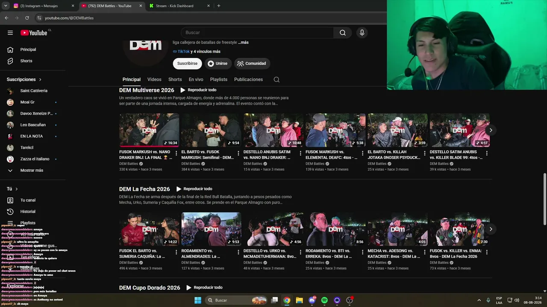The height and width of the screenshot is (307, 547).
Task: Open a new browser tab
Action: point(219,6)
